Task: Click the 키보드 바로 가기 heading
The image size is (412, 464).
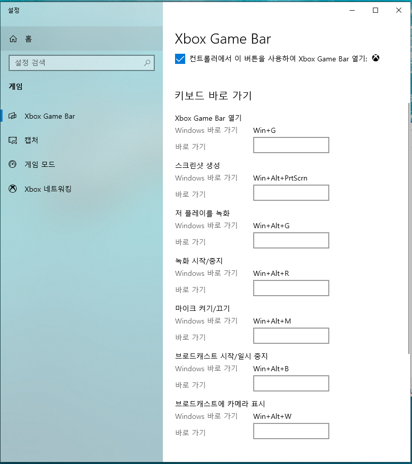Action: click(213, 95)
